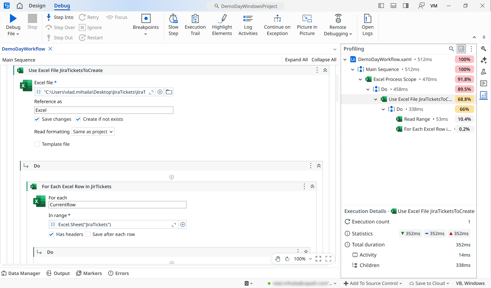
Task: Select the pan hand tool
Action: coord(278,259)
